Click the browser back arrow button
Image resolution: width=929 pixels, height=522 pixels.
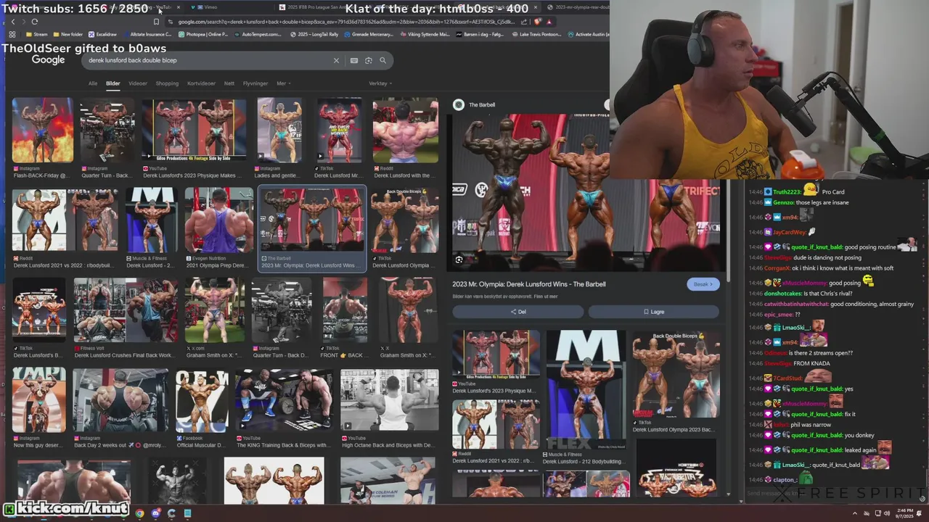[x=12, y=22]
